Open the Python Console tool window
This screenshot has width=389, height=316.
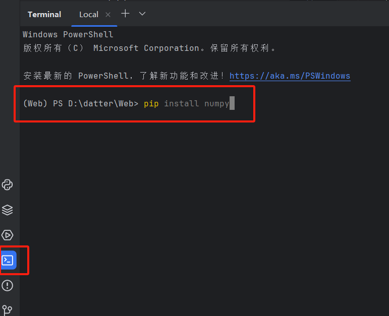click(x=7, y=185)
